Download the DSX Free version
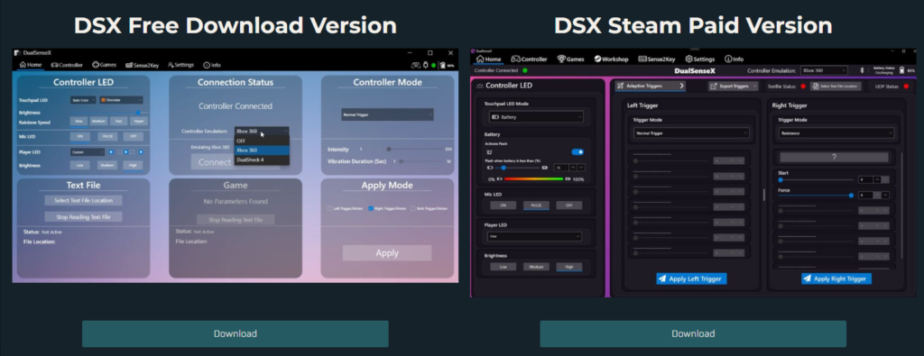 point(236,333)
